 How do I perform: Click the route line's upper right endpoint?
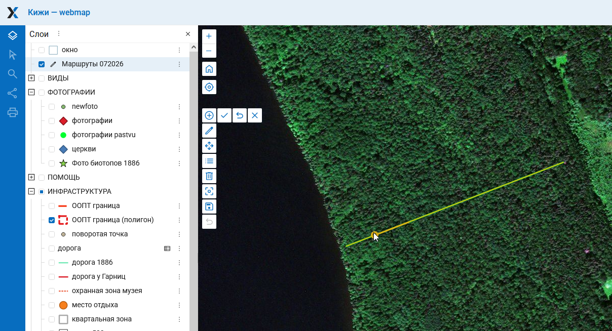563,162
